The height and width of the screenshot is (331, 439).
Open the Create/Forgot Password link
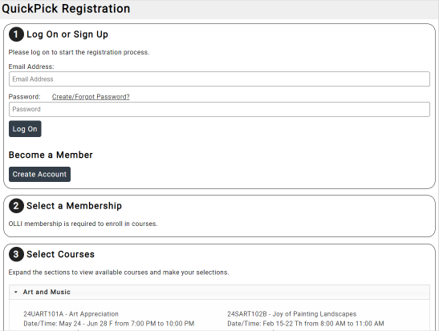point(91,97)
